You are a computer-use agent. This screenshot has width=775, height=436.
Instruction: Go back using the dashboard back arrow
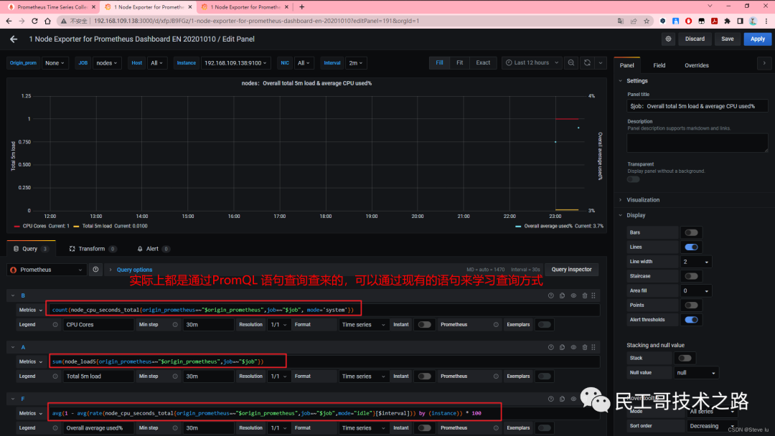point(14,39)
